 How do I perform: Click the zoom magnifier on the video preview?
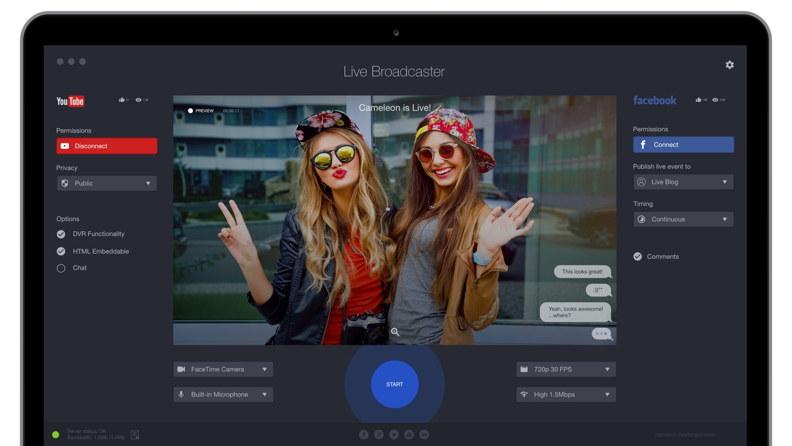point(395,332)
